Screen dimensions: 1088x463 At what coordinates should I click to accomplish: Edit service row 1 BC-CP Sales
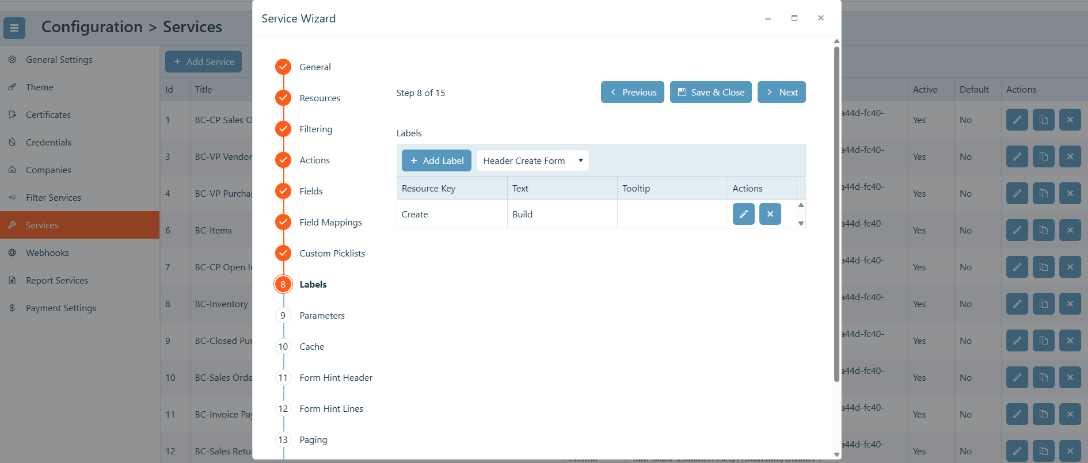(1017, 120)
